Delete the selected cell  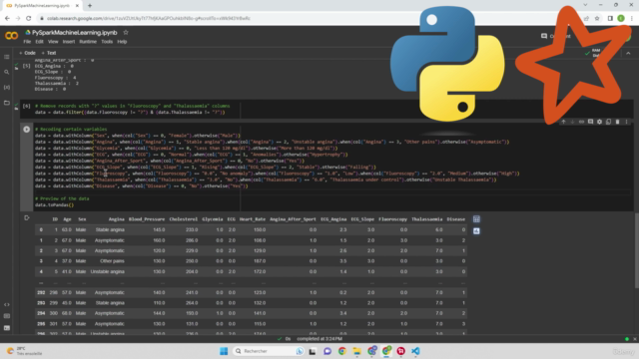[x=617, y=122]
